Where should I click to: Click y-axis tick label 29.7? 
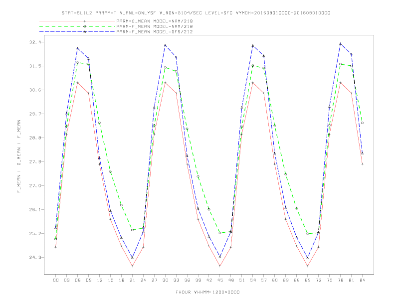(35, 114)
